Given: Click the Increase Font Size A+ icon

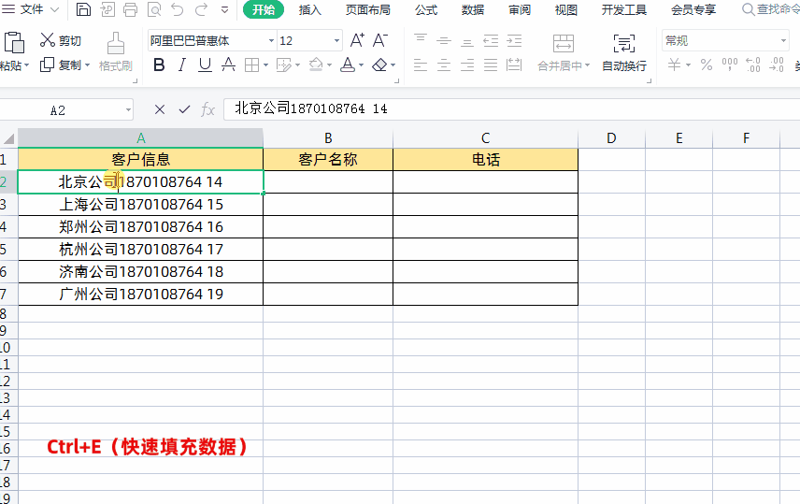Looking at the screenshot, I should point(357,40).
